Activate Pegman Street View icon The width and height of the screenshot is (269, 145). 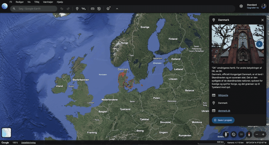point(226,134)
